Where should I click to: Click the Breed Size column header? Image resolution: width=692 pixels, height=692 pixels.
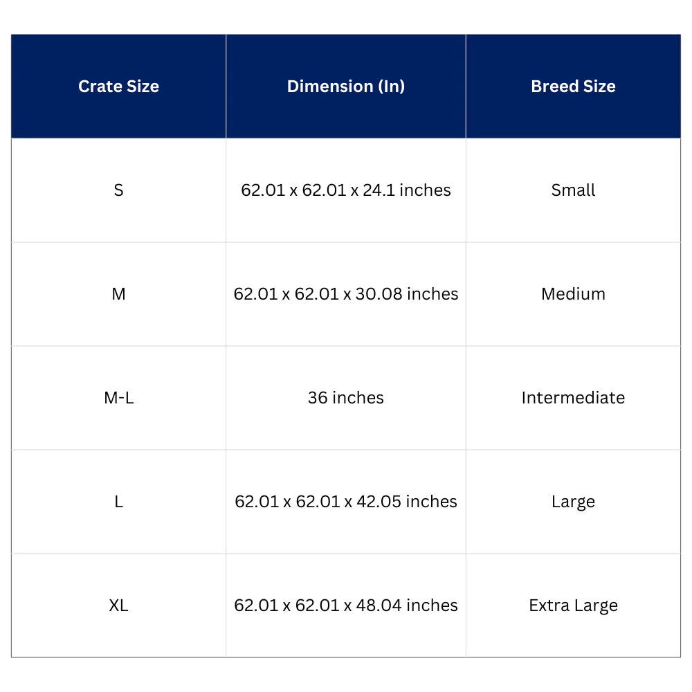coord(573,86)
